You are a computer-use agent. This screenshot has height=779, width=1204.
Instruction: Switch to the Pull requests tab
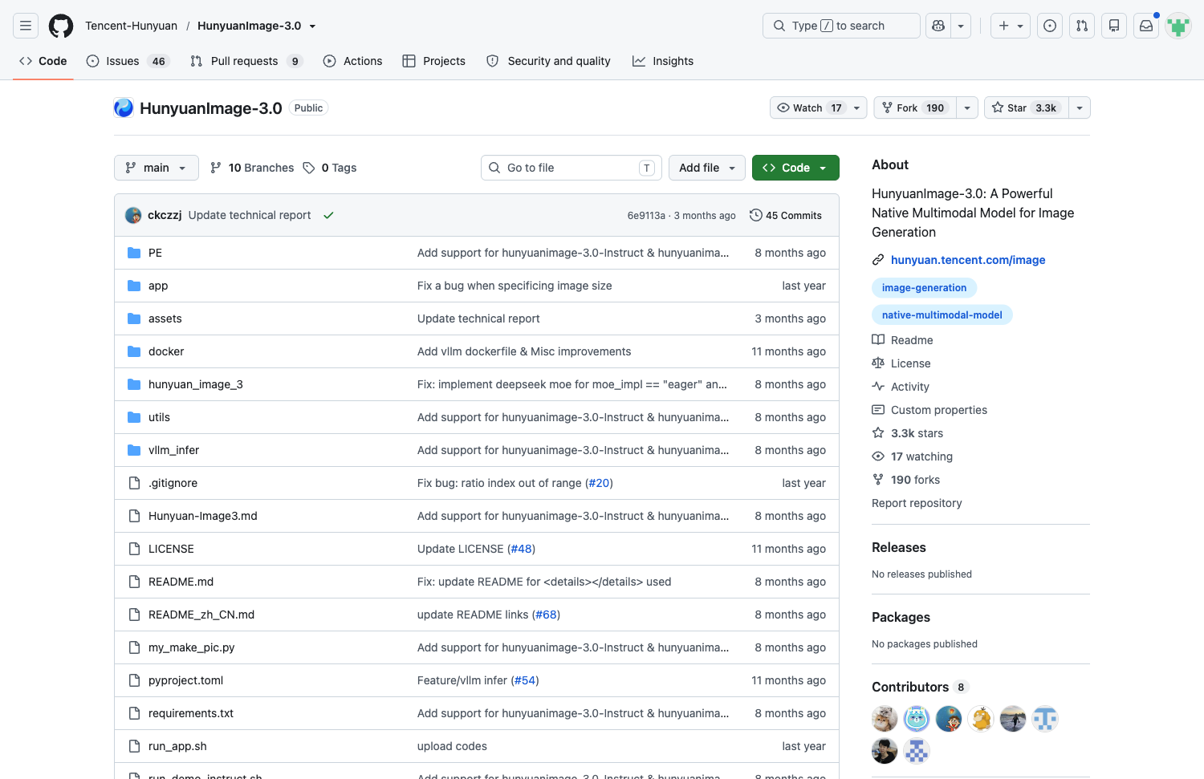click(x=246, y=61)
